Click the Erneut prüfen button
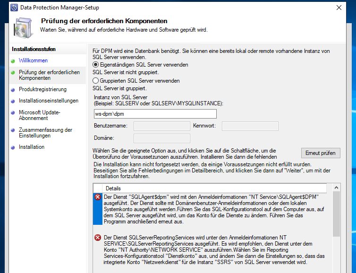 [x=321, y=153]
